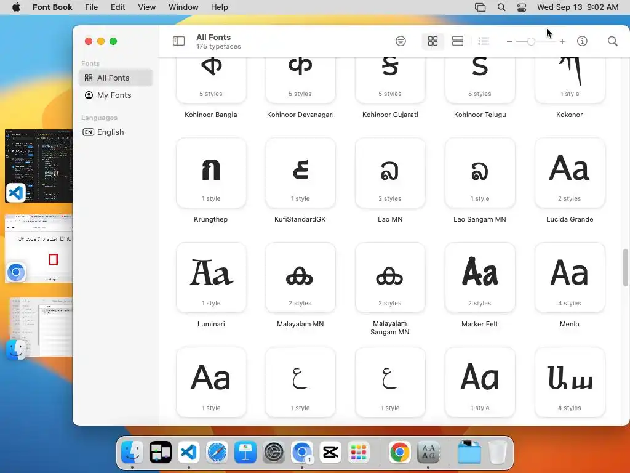Select the Malayalam MN font card

click(x=300, y=278)
